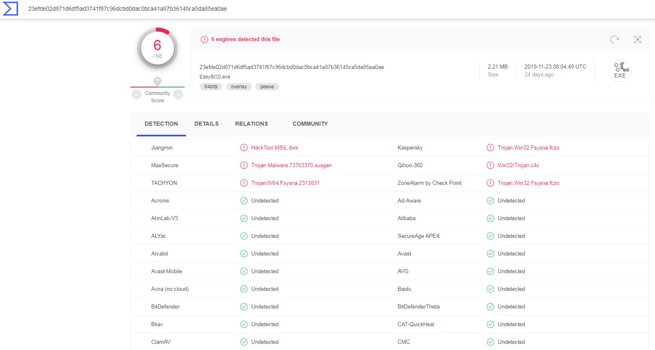Viewport: 655px width, 350px height.
Task: Click Trojan.Malware.73763370.susgen result
Action: pos(292,165)
